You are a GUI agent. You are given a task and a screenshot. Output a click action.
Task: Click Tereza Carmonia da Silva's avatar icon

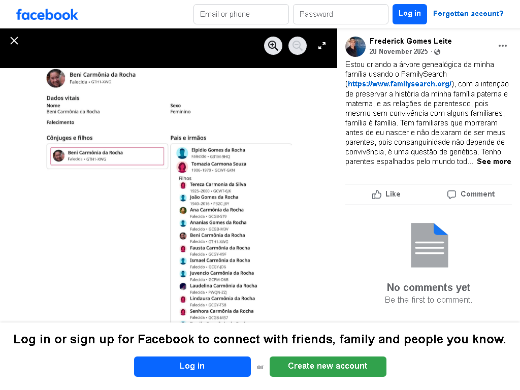[x=183, y=185]
